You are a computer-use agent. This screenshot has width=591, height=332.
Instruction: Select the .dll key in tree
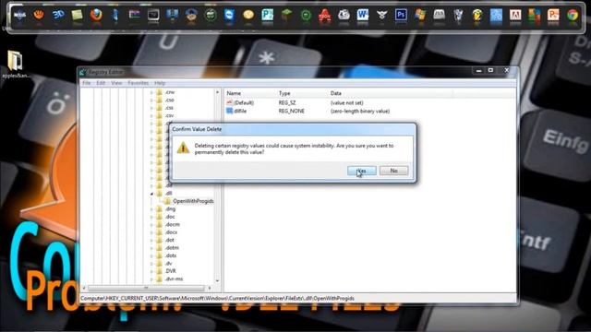(168, 193)
